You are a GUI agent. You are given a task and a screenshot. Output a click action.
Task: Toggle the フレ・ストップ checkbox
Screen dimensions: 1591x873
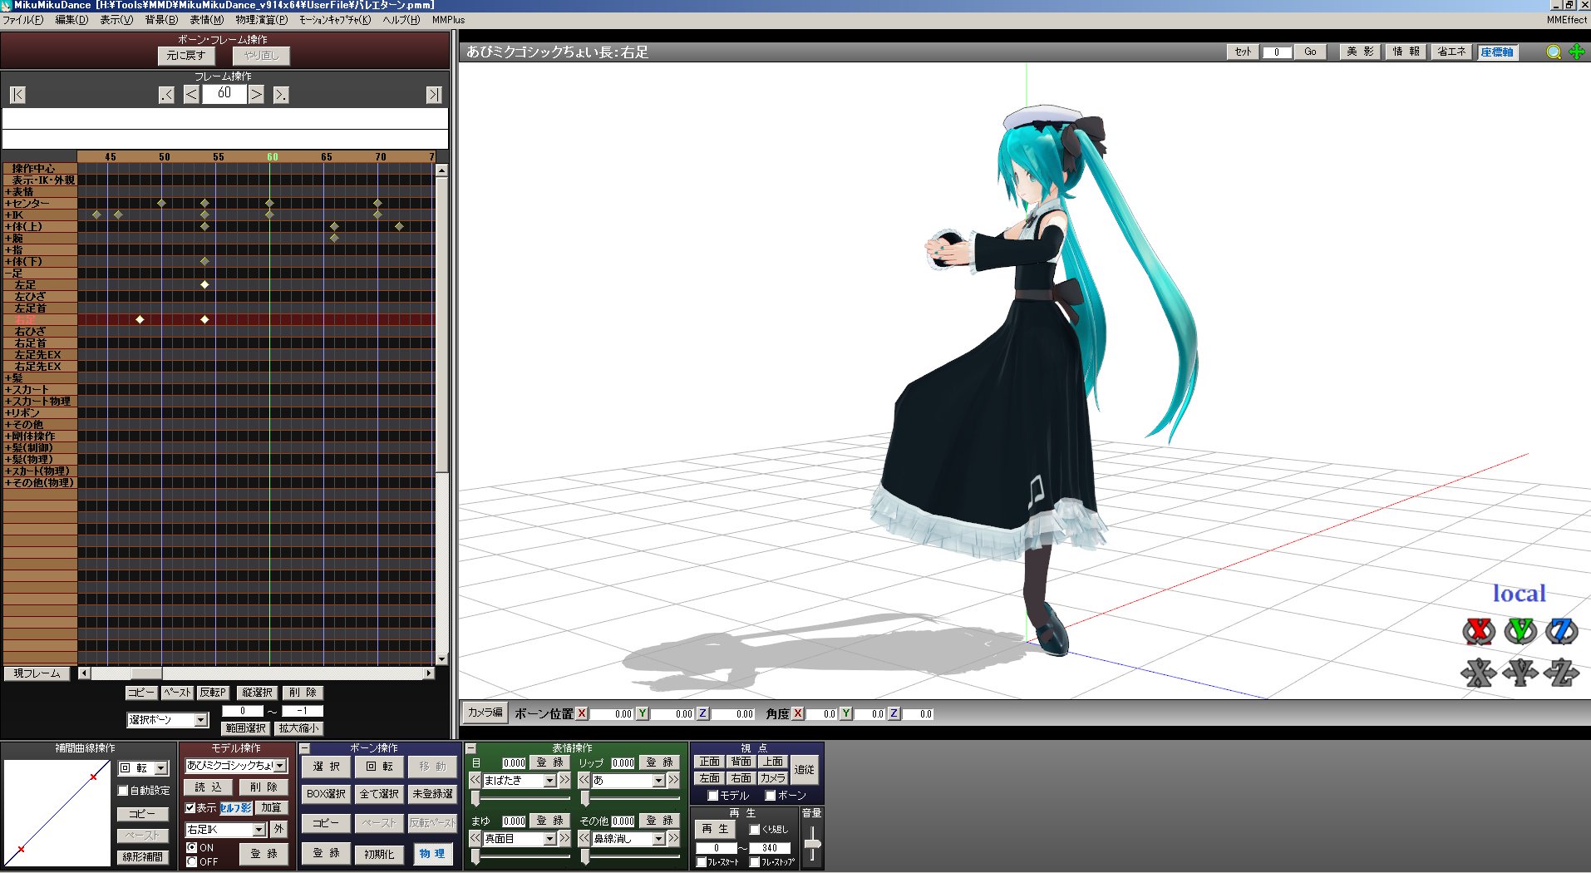point(755,862)
